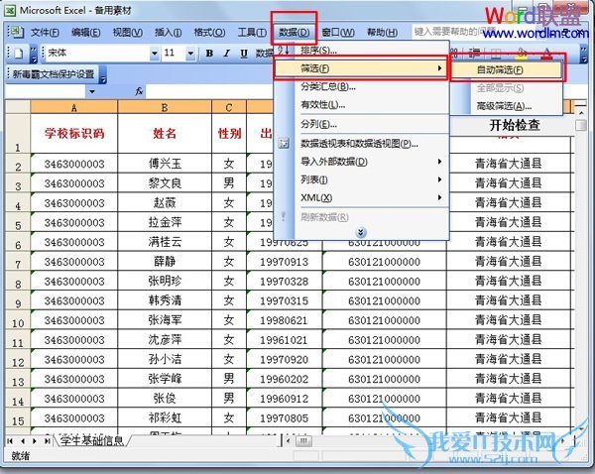This screenshot has height=474, width=595.
Task: Click the name cell 傅兴玉
Action: (165, 164)
